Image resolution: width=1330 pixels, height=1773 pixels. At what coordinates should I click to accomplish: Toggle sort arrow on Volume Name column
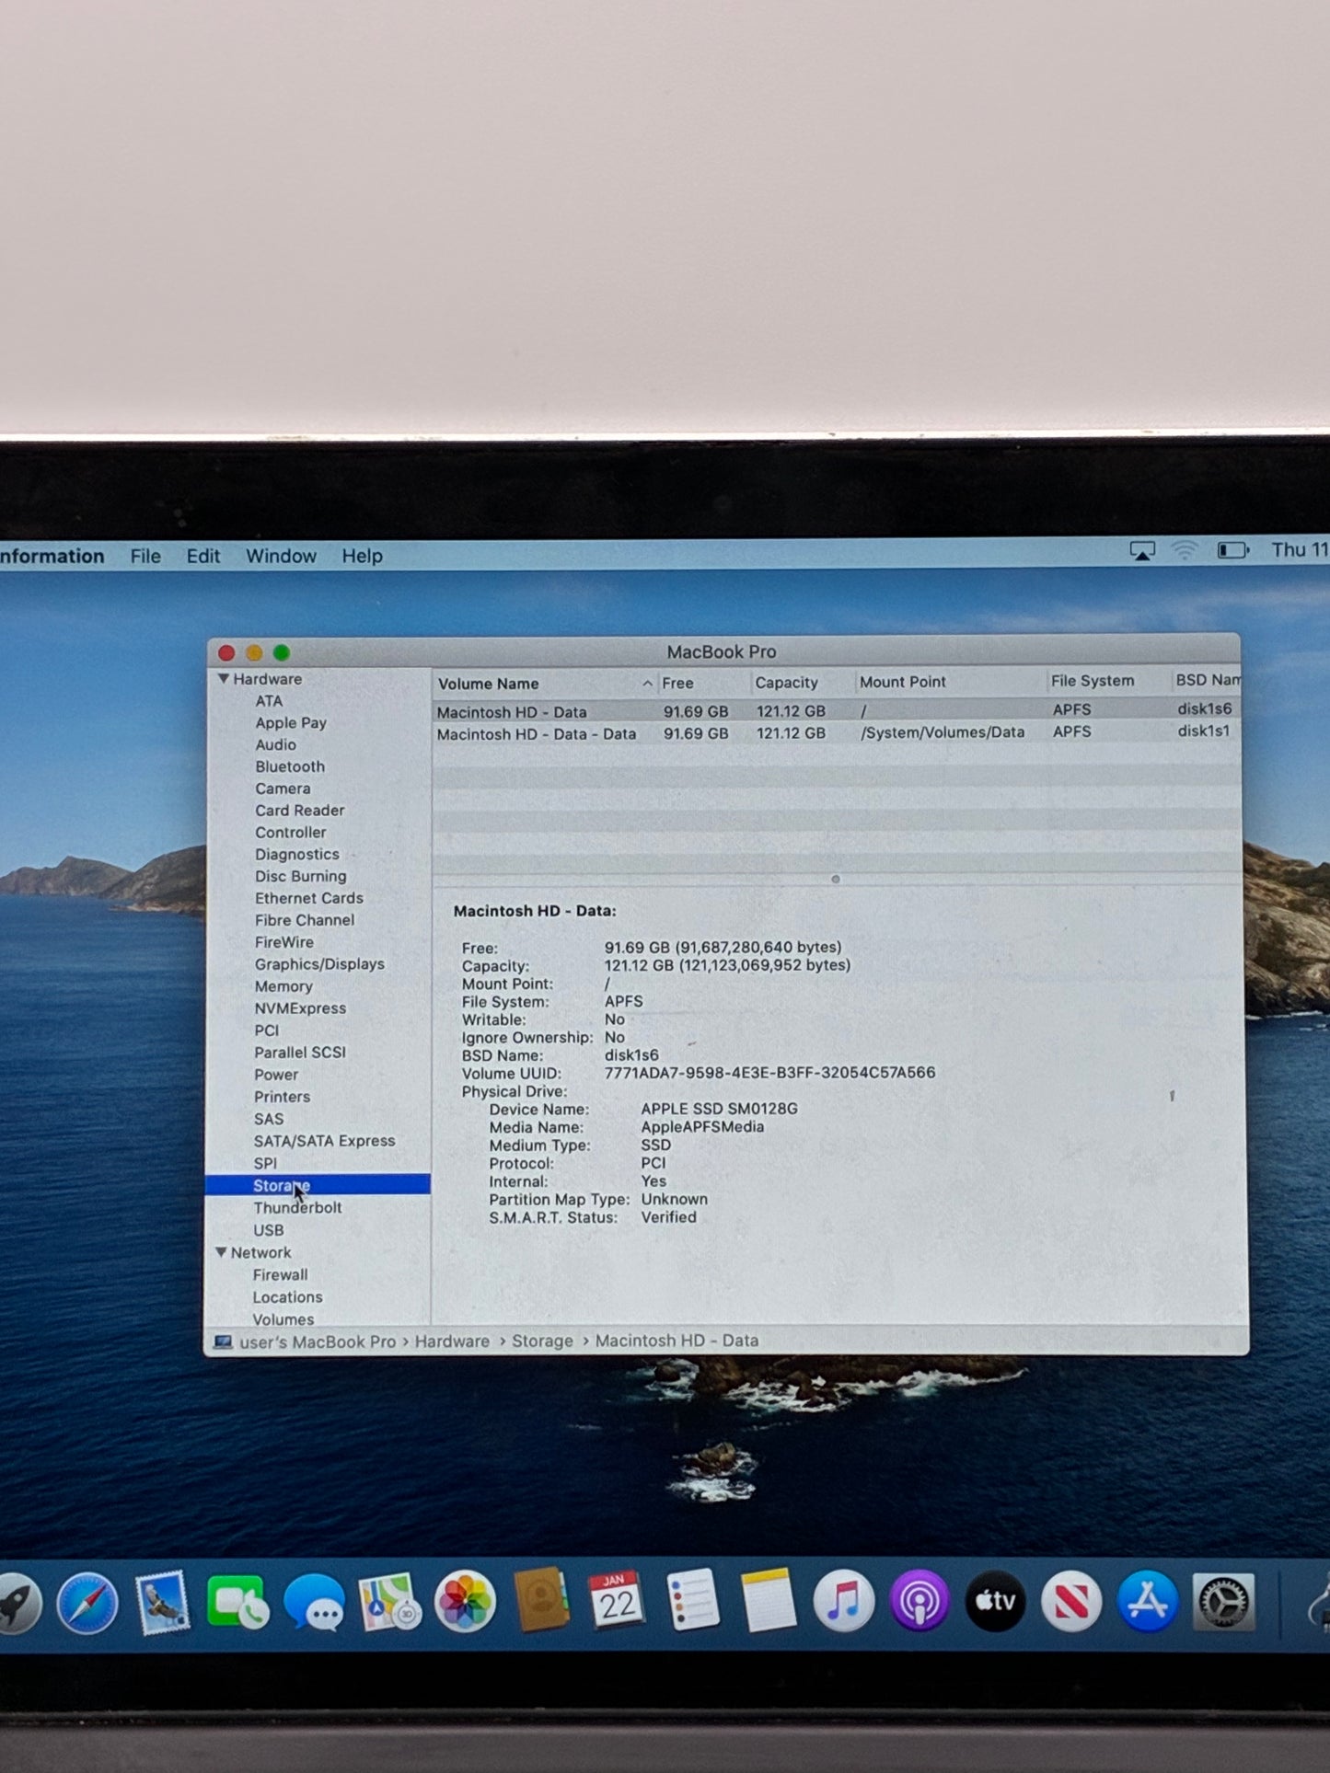pos(647,684)
